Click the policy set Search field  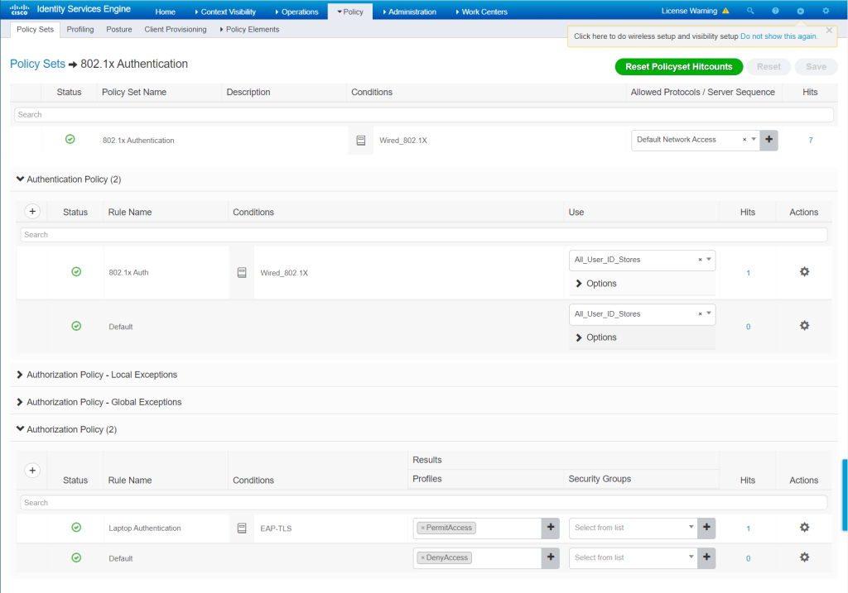point(423,114)
